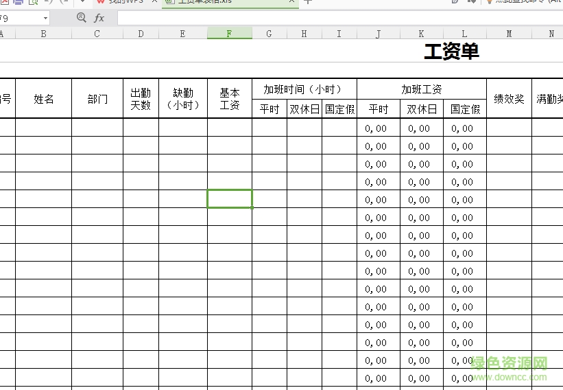Select column G header
563x390 pixels.
269,34
